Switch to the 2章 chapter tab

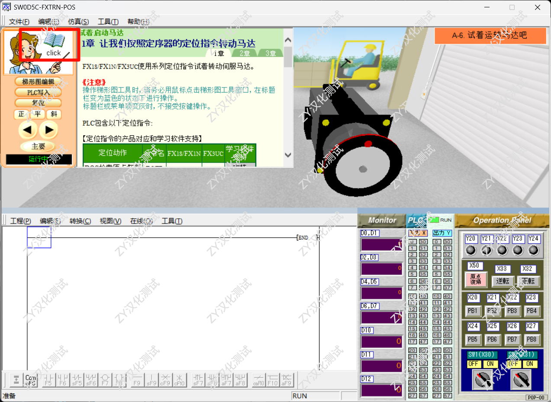coord(245,53)
